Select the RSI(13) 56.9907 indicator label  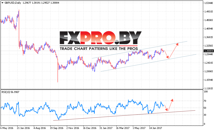point(10,92)
